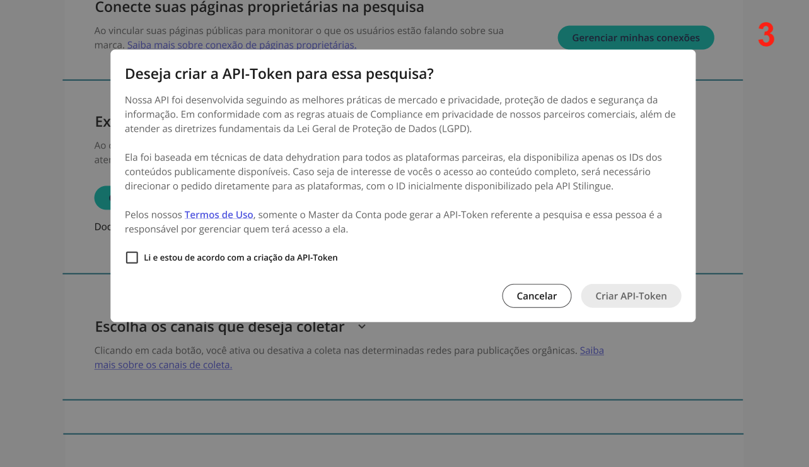Click the partially hidden teal button behind dialog
Viewport: 809px width, 467px height.
point(102,198)
